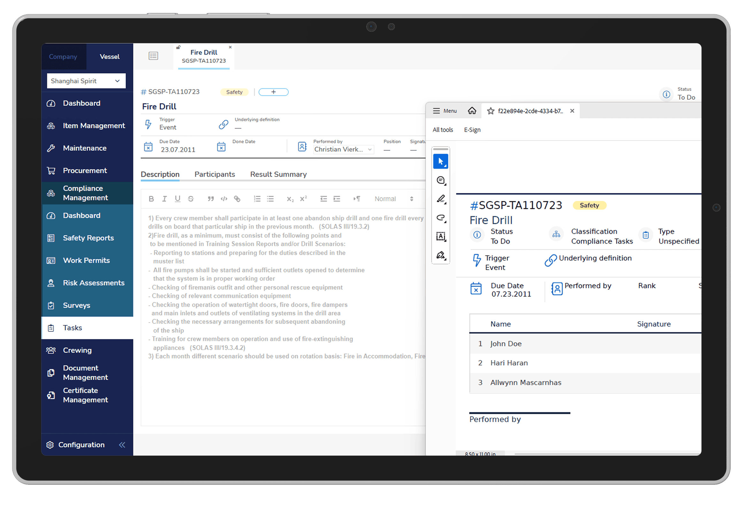Click the list view icon beside Fire Drill tab
The width and height of the screenshot is (749, 509).
coord(153,56)
